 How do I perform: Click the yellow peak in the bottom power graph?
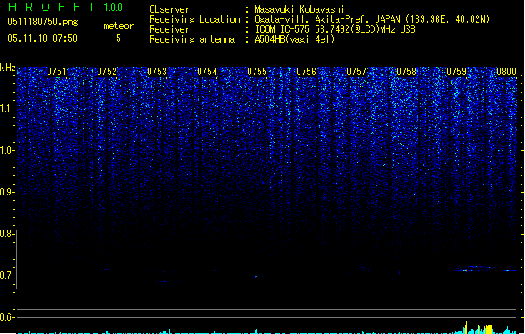[489, 329]
